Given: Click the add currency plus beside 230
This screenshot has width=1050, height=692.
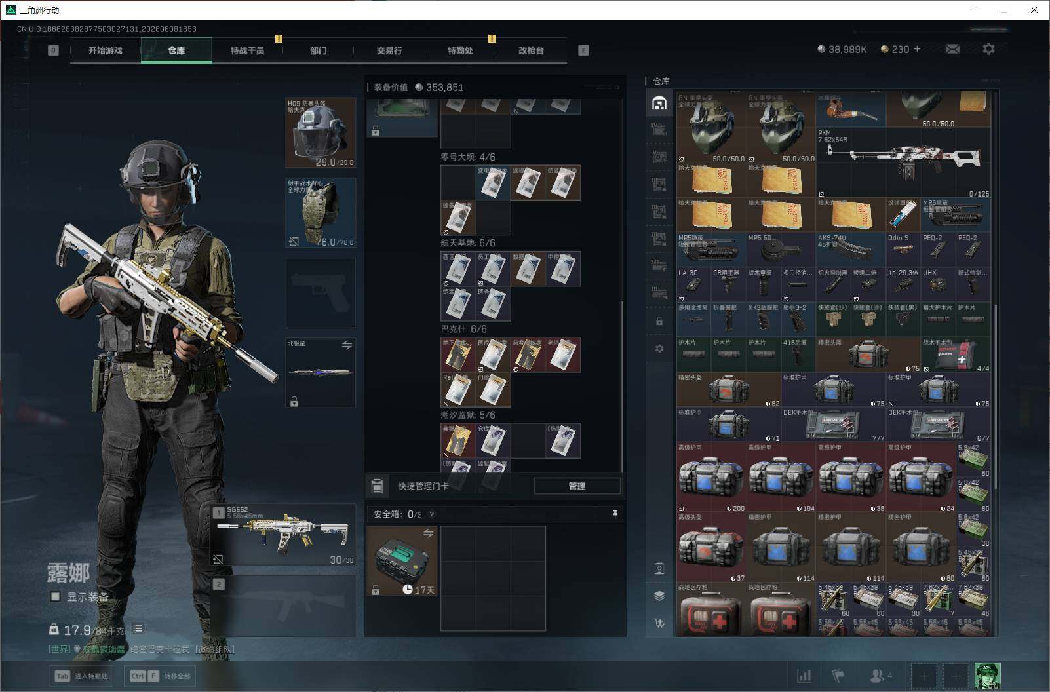Looking at the screenshot, I should click(916, 49).
